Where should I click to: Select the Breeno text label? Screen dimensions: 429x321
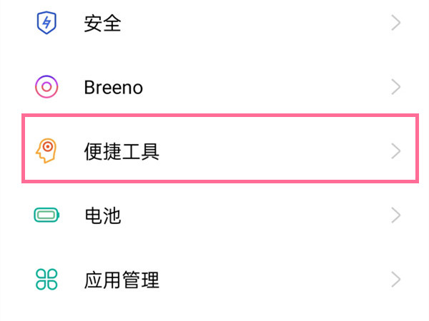(113, 87)
